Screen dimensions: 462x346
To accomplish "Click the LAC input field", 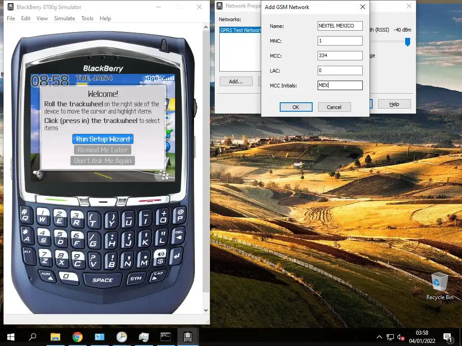I will pos(340,70).
